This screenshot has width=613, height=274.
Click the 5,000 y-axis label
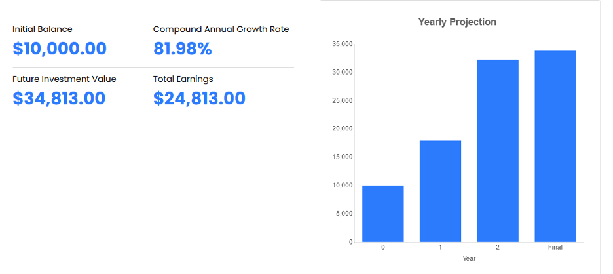pos(344,214)
